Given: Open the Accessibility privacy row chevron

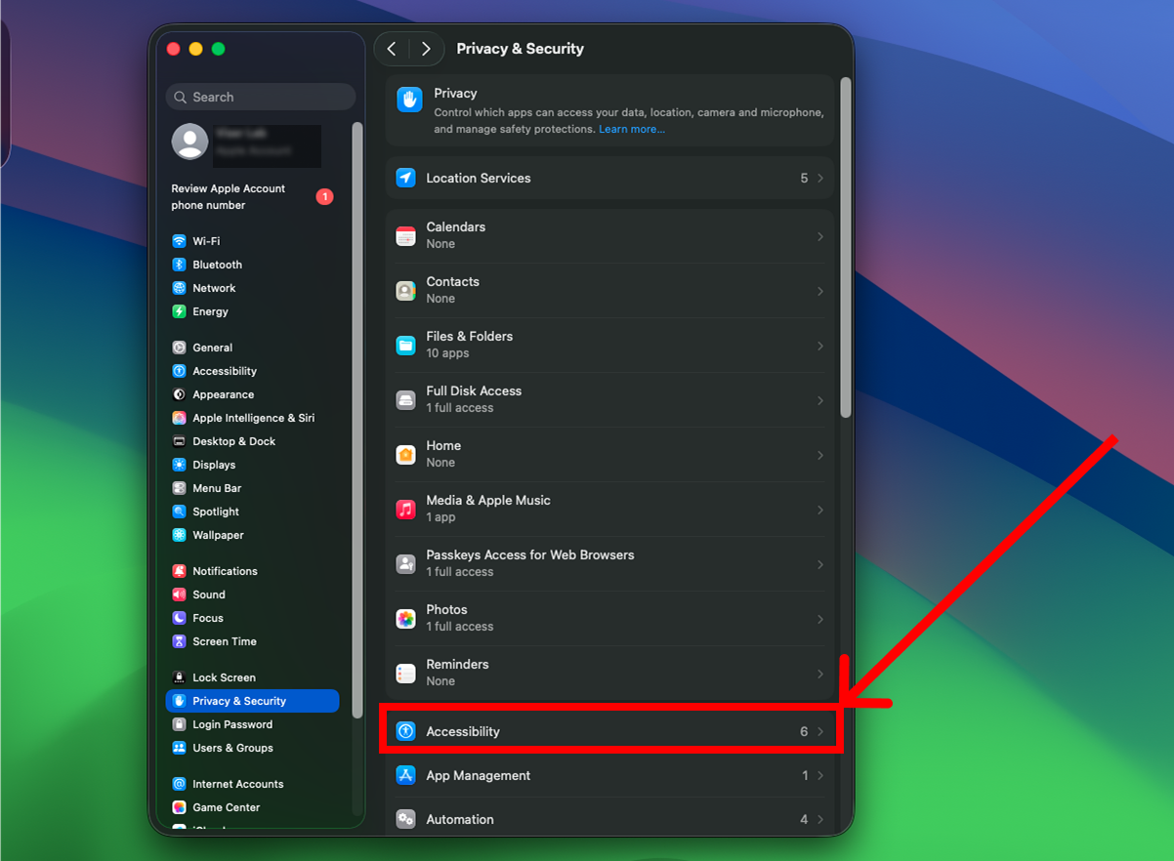Looking at the screenshot, I should [820, 731].
